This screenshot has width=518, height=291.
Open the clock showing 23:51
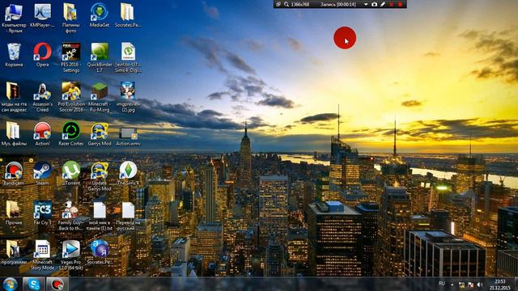click(x=500, y=285)
